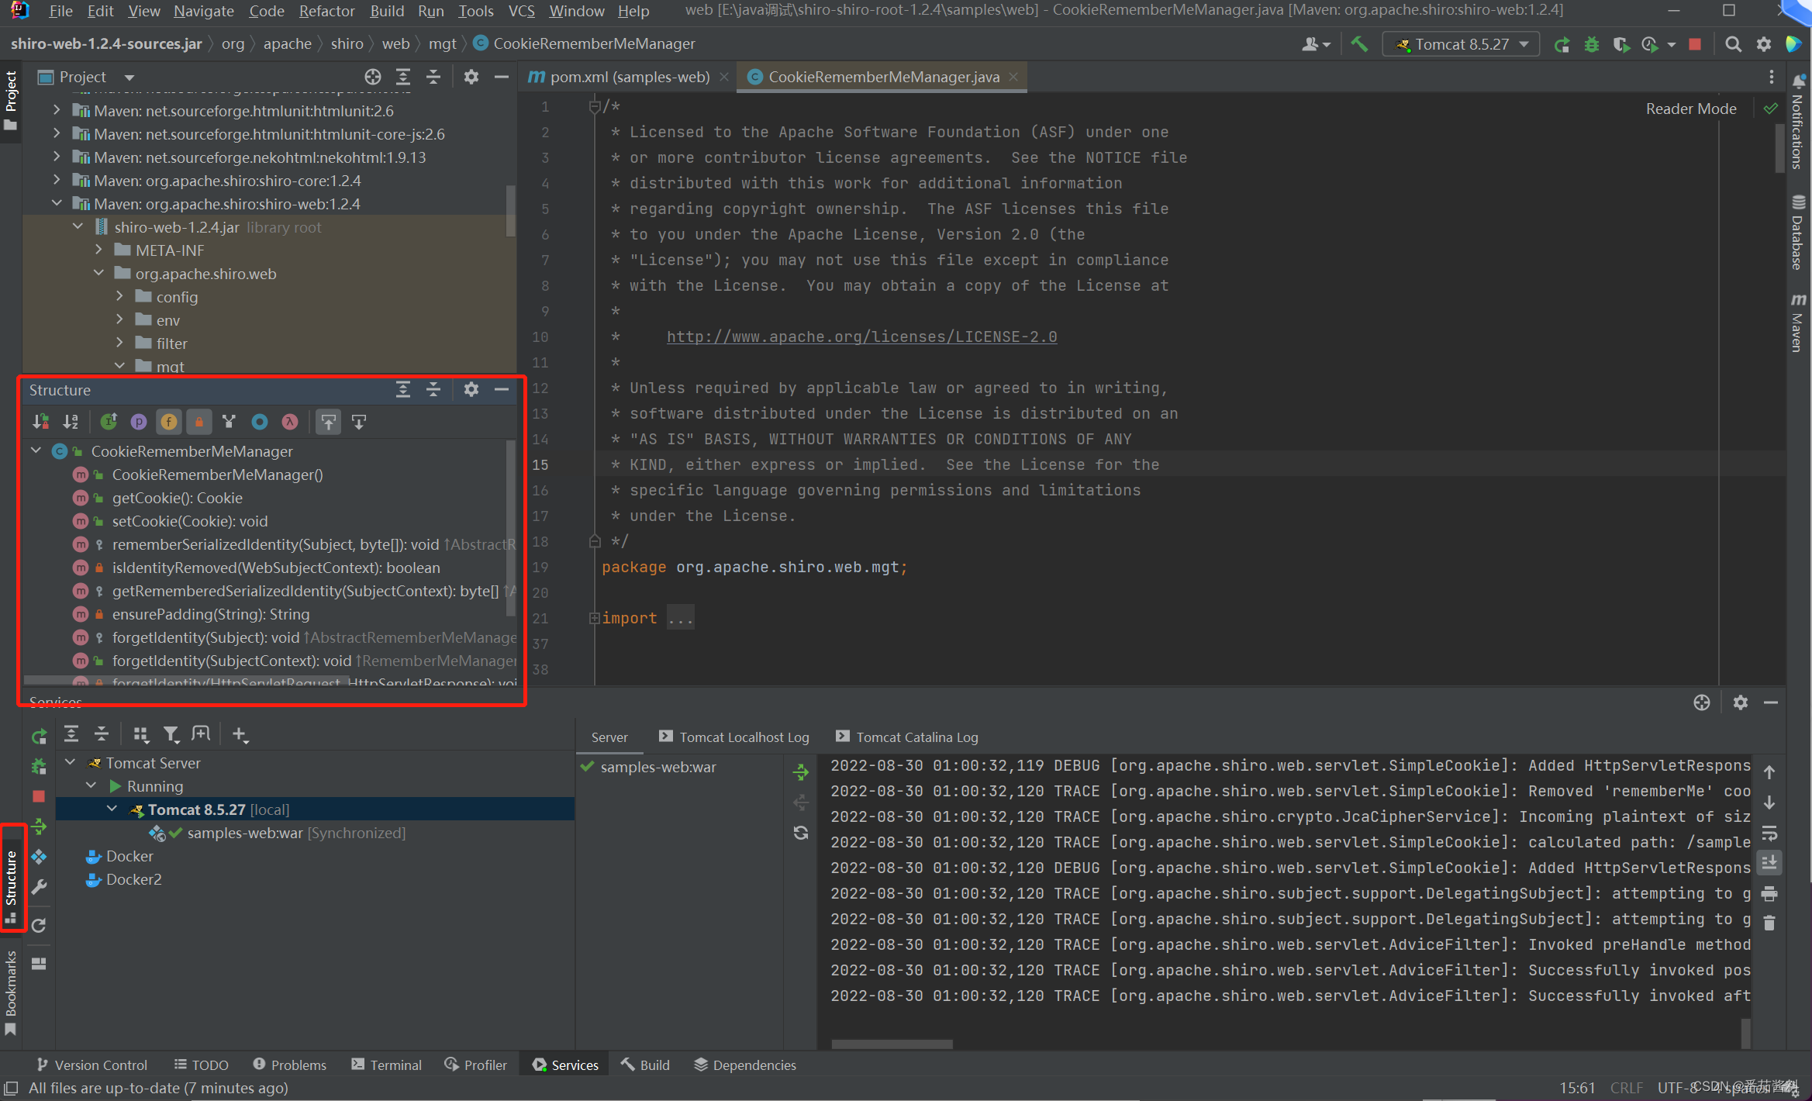Edit Tomcat configuration with wrench icon

tap(39, 886)
